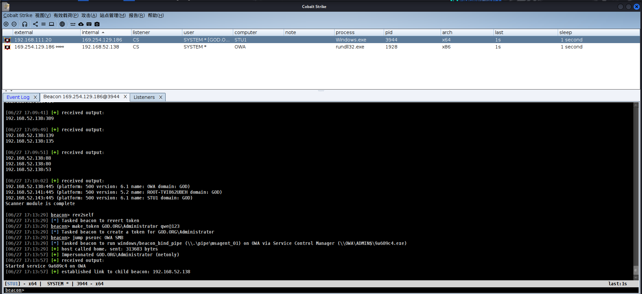Sort sessions by external column
Screen dimensions: 642x294
(x=47, y=32)
